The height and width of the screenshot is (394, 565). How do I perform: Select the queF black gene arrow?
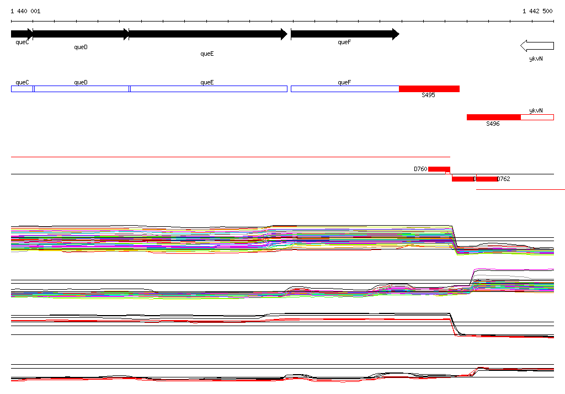tap(345, 34)
